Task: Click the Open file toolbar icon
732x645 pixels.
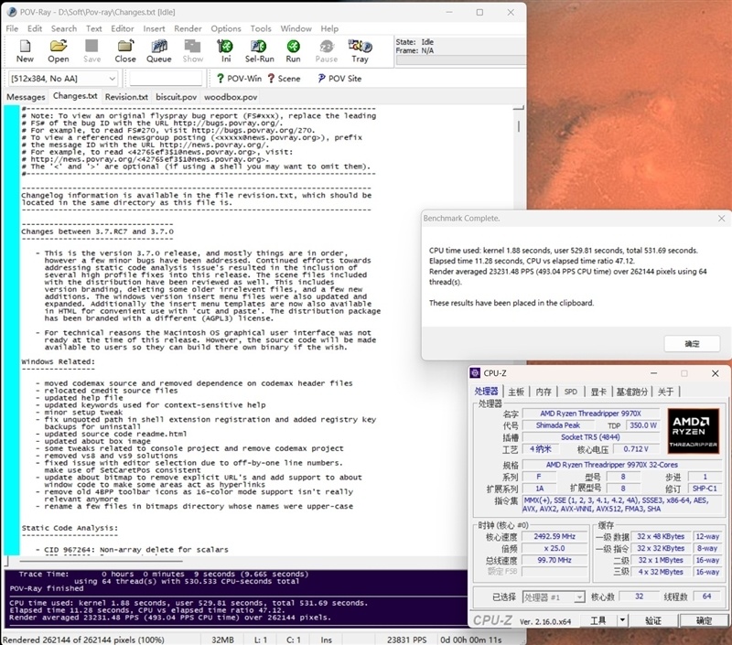Action: click(x=58, y=49)
